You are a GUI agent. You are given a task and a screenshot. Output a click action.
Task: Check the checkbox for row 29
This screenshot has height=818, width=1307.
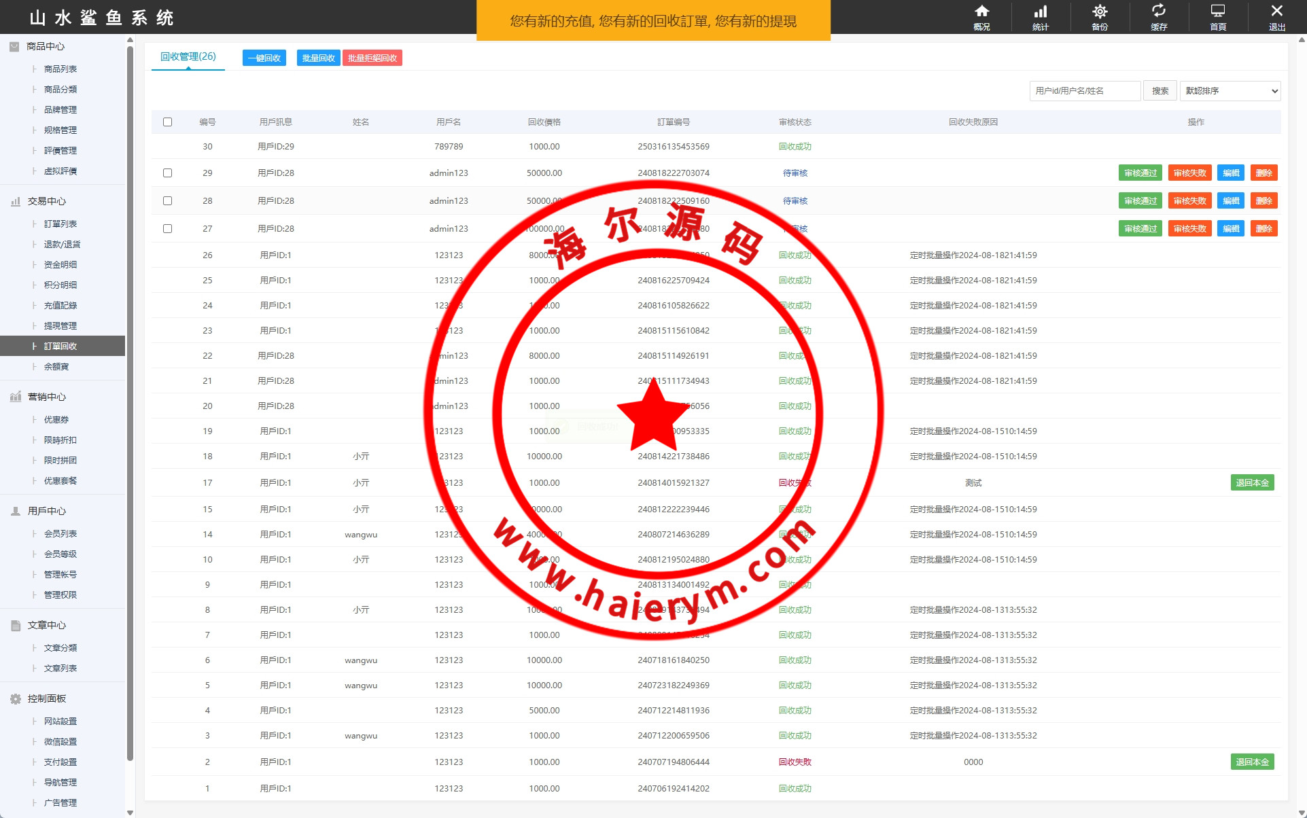pyautogui.click(x=167, y=173)
